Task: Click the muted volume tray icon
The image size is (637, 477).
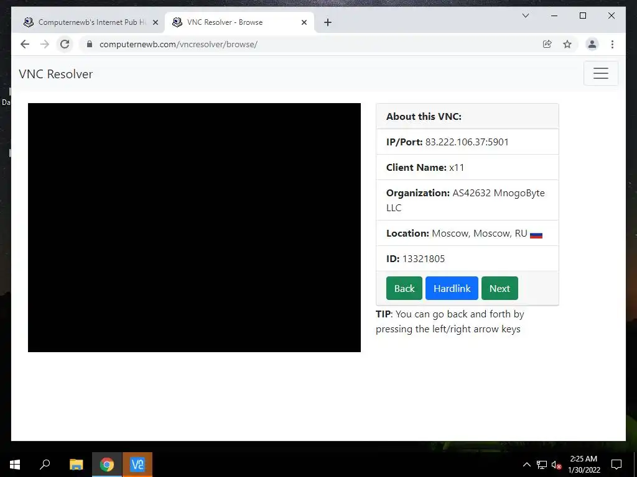Action: coord(556,465)
